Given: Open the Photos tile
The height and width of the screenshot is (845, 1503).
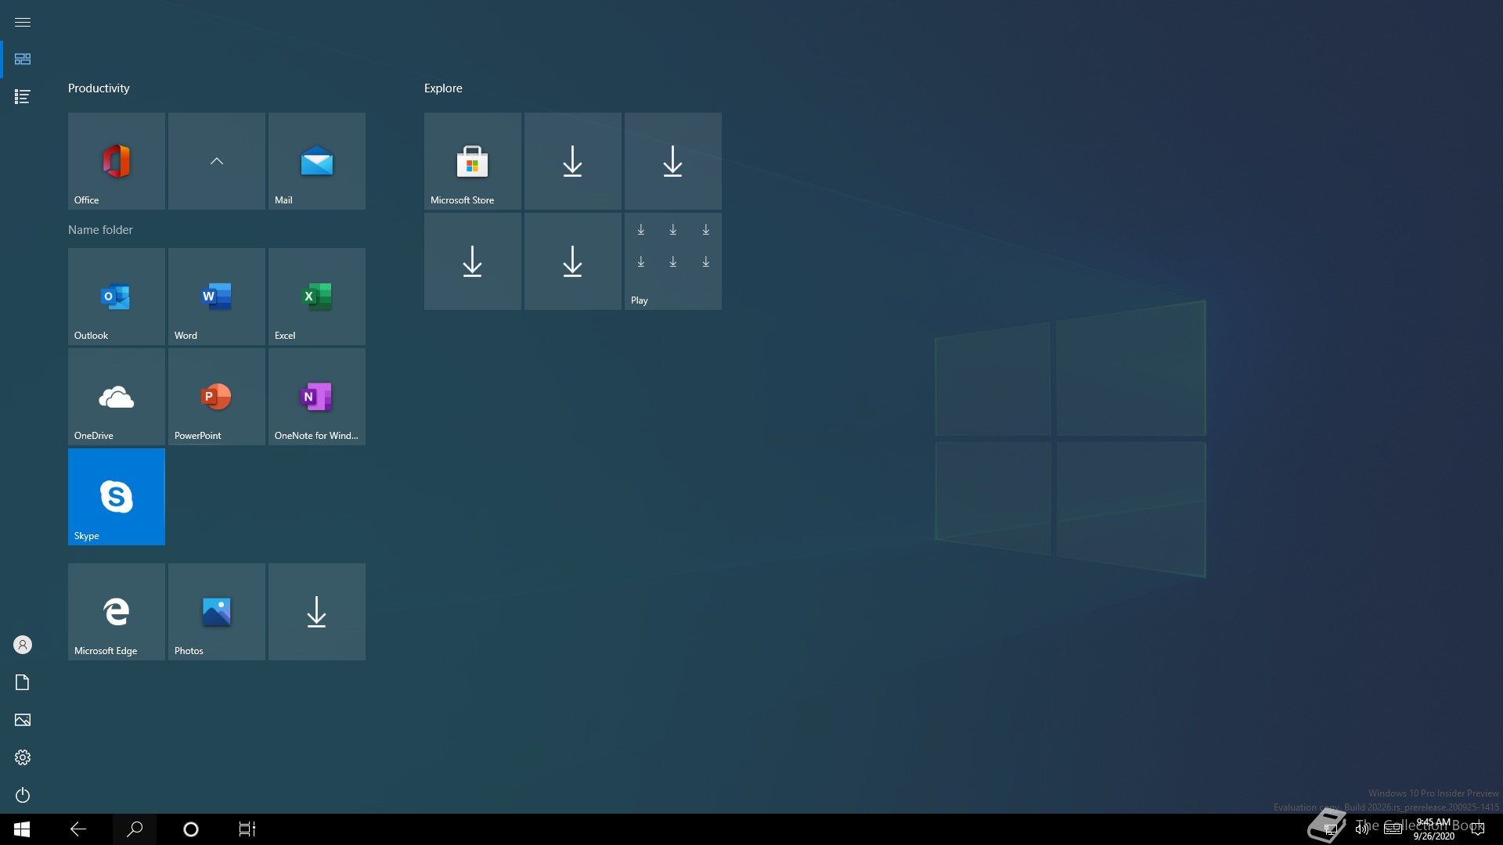Looking at the screenshot, I should [x=216, y=611].
